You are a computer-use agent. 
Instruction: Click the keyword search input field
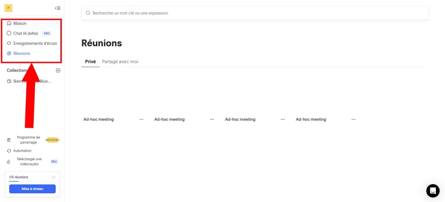click(x=254, y=13)
